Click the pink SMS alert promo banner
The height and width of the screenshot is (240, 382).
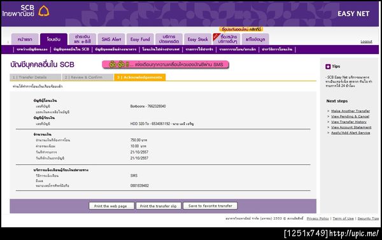[x=166, y=65]
